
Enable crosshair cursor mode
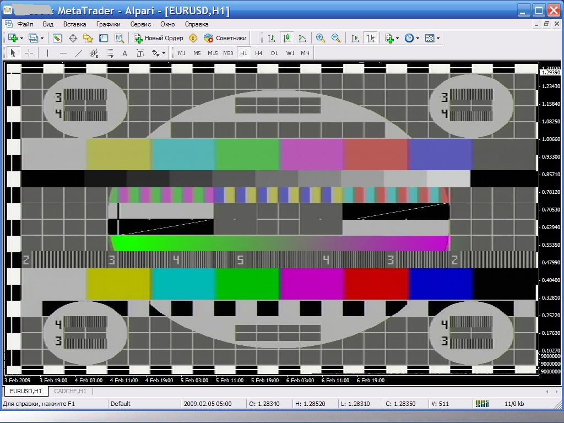(x=29, y=53)
